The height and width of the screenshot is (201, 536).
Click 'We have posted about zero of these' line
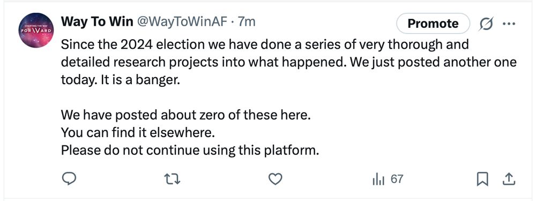(185, 115)
